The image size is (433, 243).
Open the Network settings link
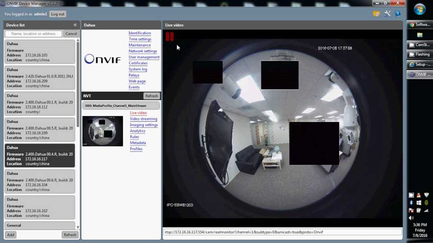(143, 51)
